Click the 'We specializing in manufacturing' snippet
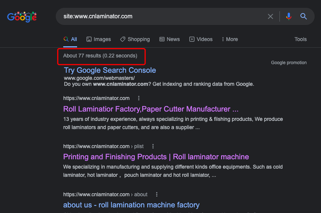 (173, 171)
